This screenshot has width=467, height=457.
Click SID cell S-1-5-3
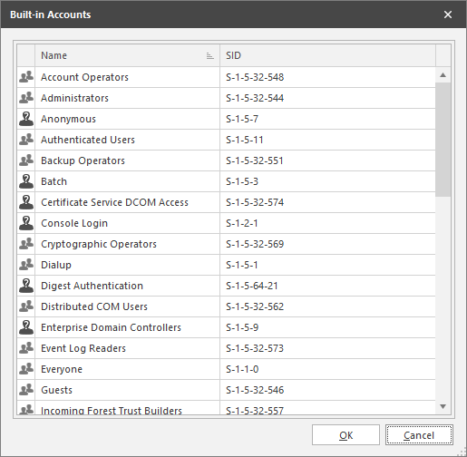pyautogui.click(x=327, y=181)
